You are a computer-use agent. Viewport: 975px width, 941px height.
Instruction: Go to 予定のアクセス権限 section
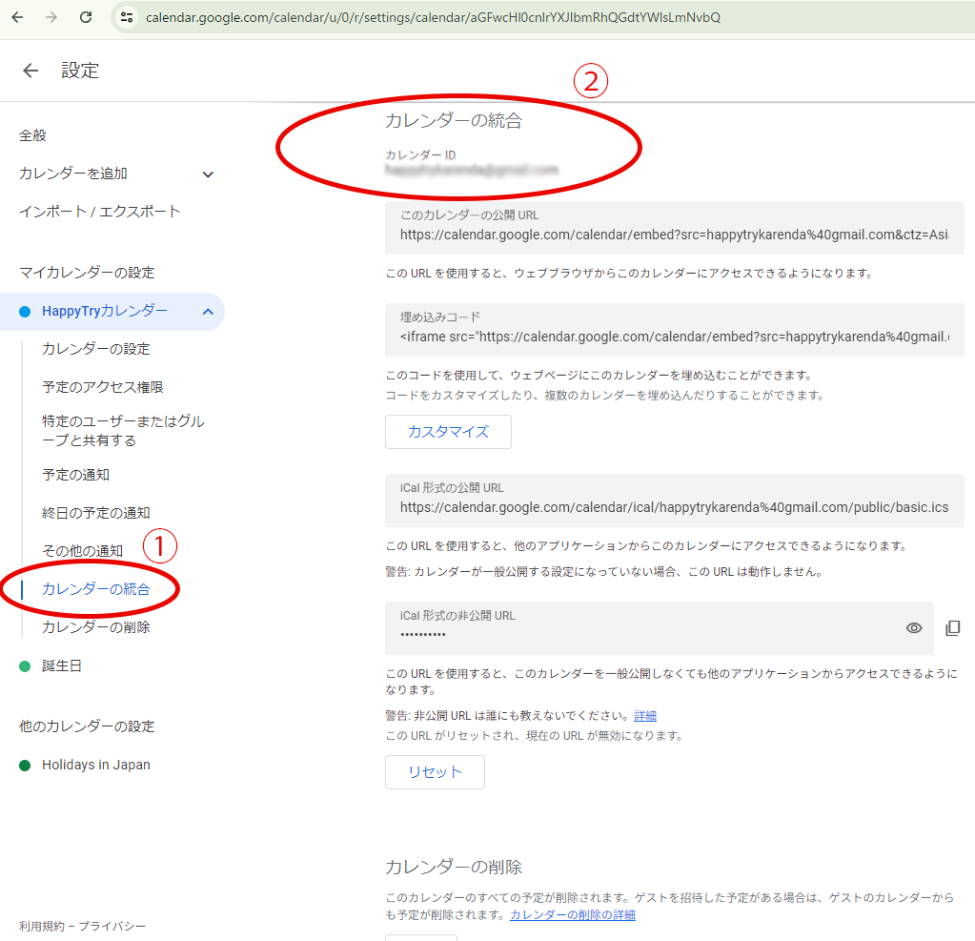(102, 387)
